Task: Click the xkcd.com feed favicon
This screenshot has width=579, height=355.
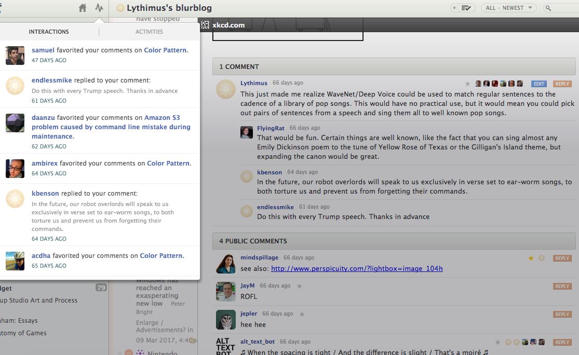Action: point(205,25)
